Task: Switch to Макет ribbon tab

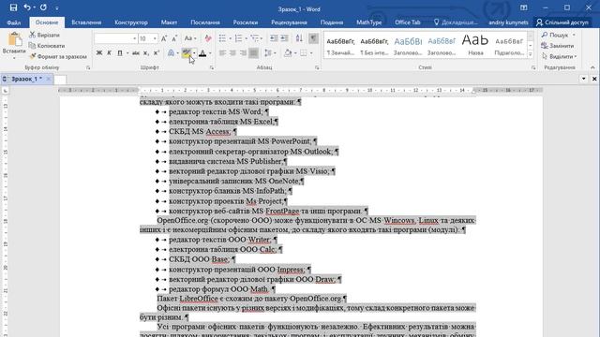Action: pyautogui.click(x=169, y=22)
